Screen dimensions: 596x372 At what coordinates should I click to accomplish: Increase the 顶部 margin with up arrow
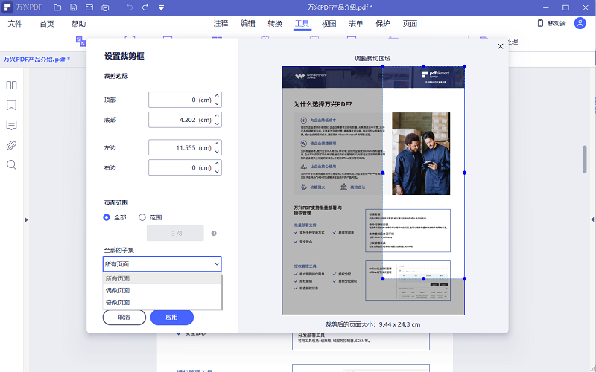(217, 96)
